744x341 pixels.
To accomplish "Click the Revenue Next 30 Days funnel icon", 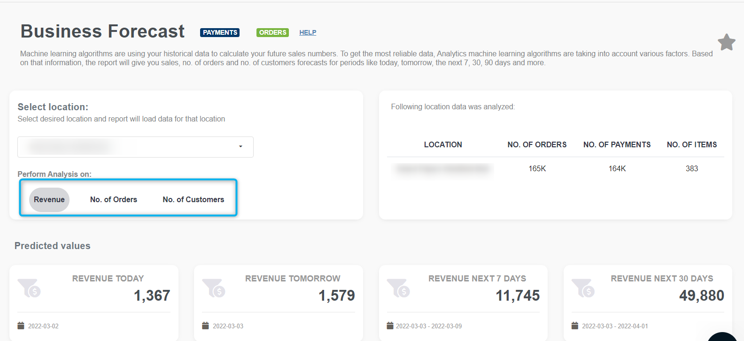I will click(x=583, y=288).
